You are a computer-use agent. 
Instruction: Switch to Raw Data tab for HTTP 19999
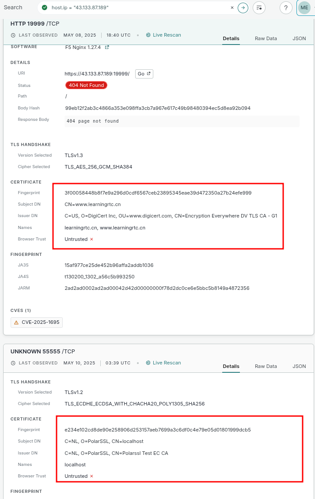(x=266, y=38)
